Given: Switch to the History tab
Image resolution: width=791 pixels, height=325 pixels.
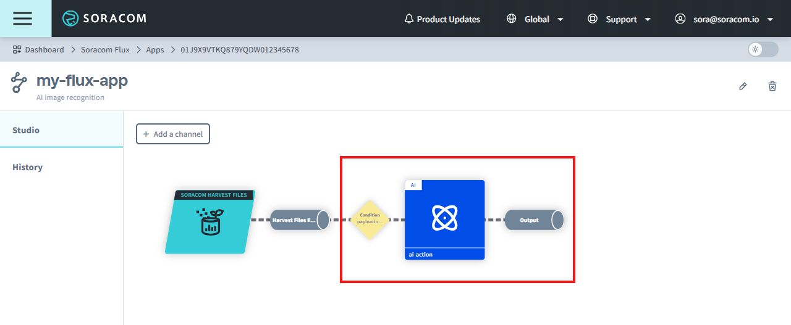Looking at the screenshot, I should [62, 167].
